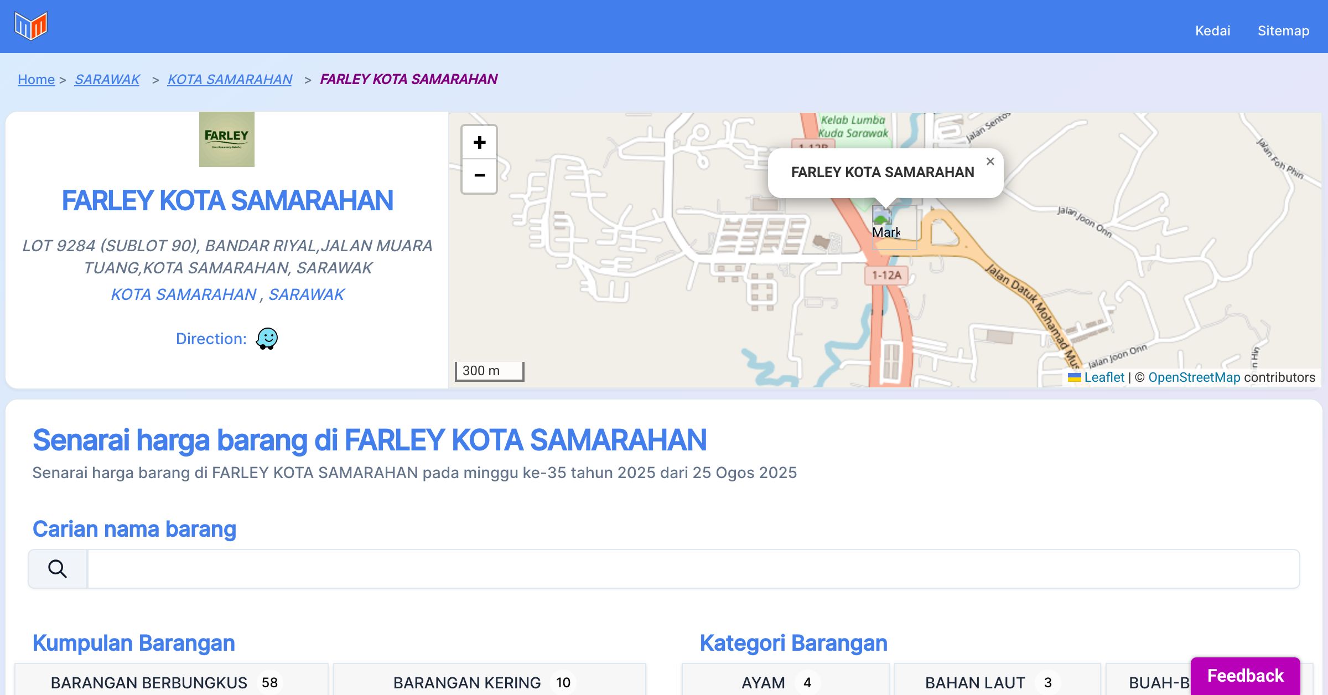Click into the item name search field
Image resolution: width=1328 pixels, height=695 pixels.
click(693, 569)
